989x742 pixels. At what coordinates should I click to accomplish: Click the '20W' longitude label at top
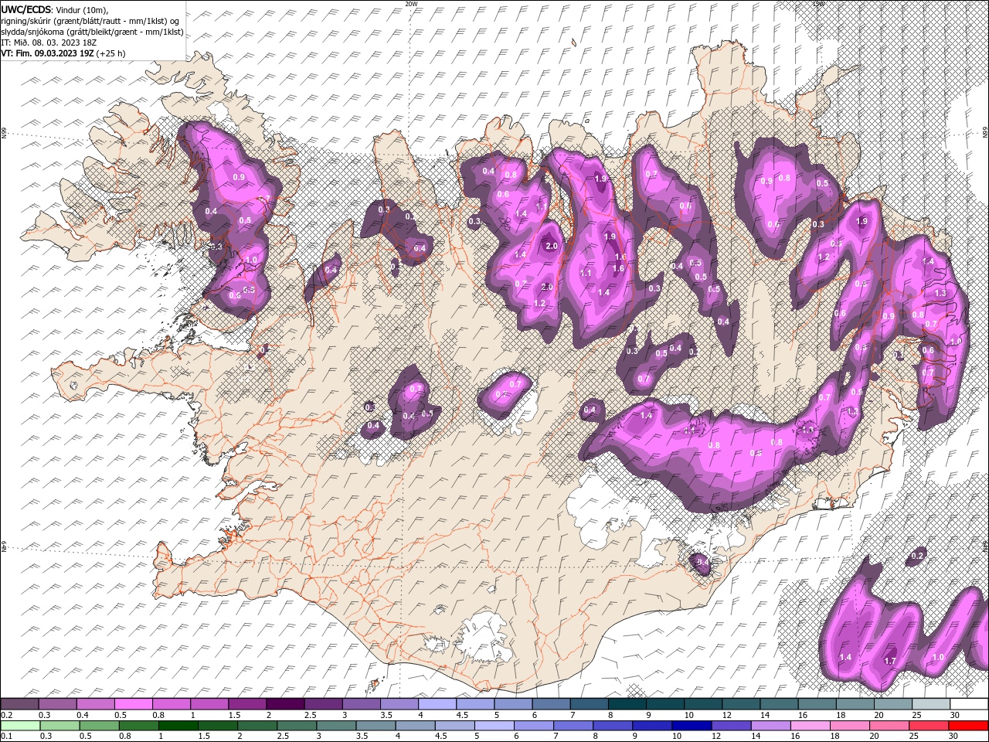point(411,4)
